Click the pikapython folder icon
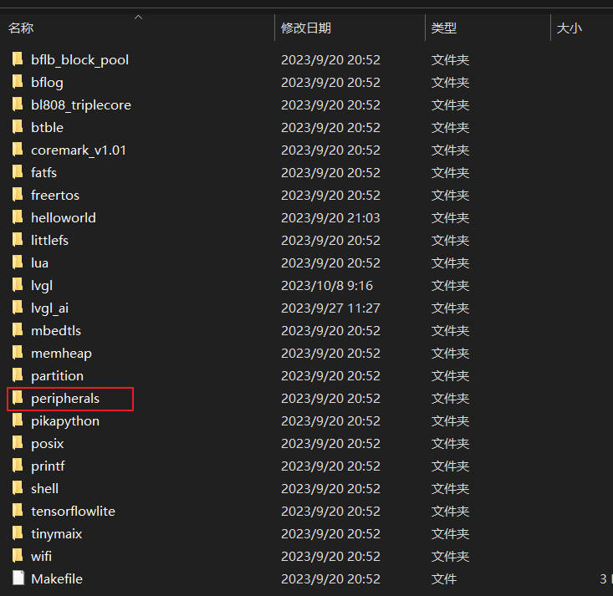 point(18,421)
